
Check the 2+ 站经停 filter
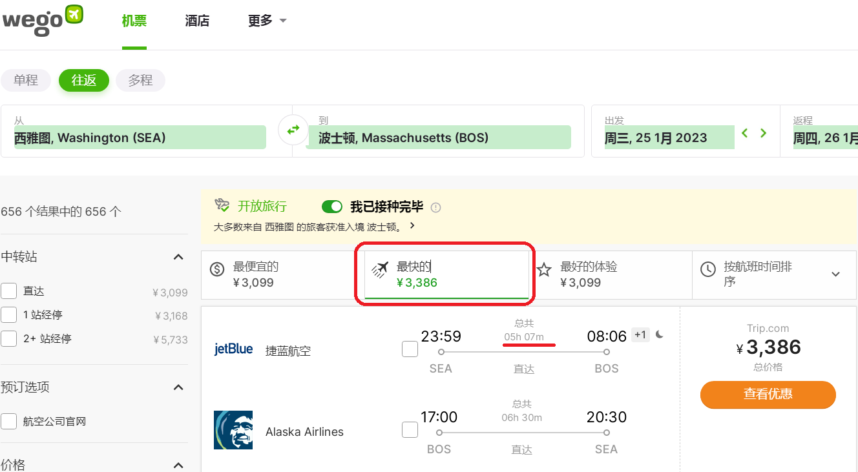click(x=9, y=338)
